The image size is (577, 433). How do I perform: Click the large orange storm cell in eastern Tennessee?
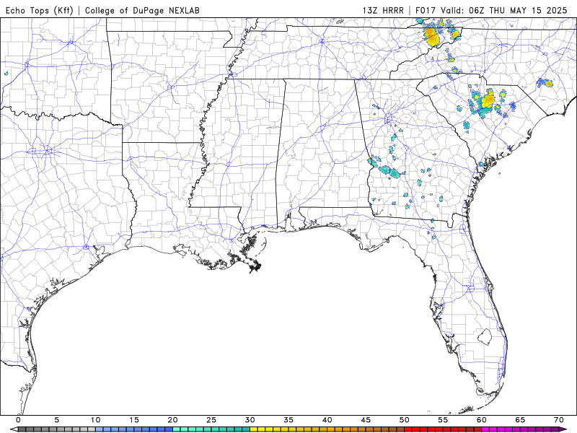431,36
